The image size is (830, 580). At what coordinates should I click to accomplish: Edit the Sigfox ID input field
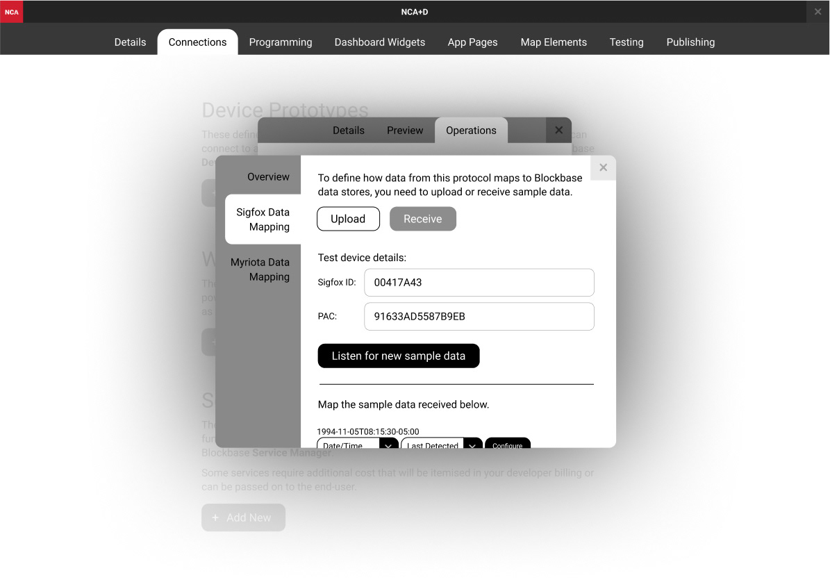[x=479, y=283]
